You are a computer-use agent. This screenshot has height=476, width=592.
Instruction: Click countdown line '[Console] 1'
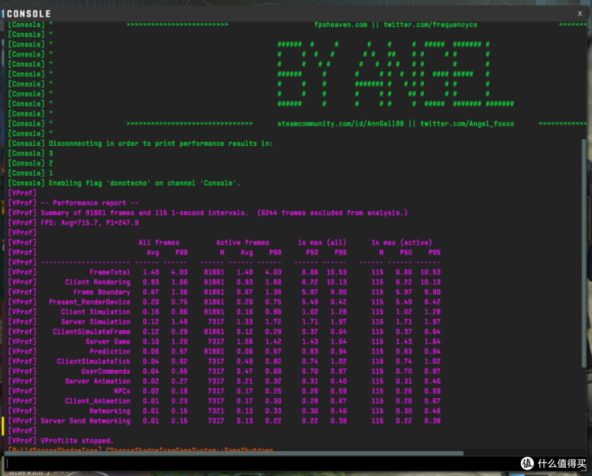[x=31, y=173]
